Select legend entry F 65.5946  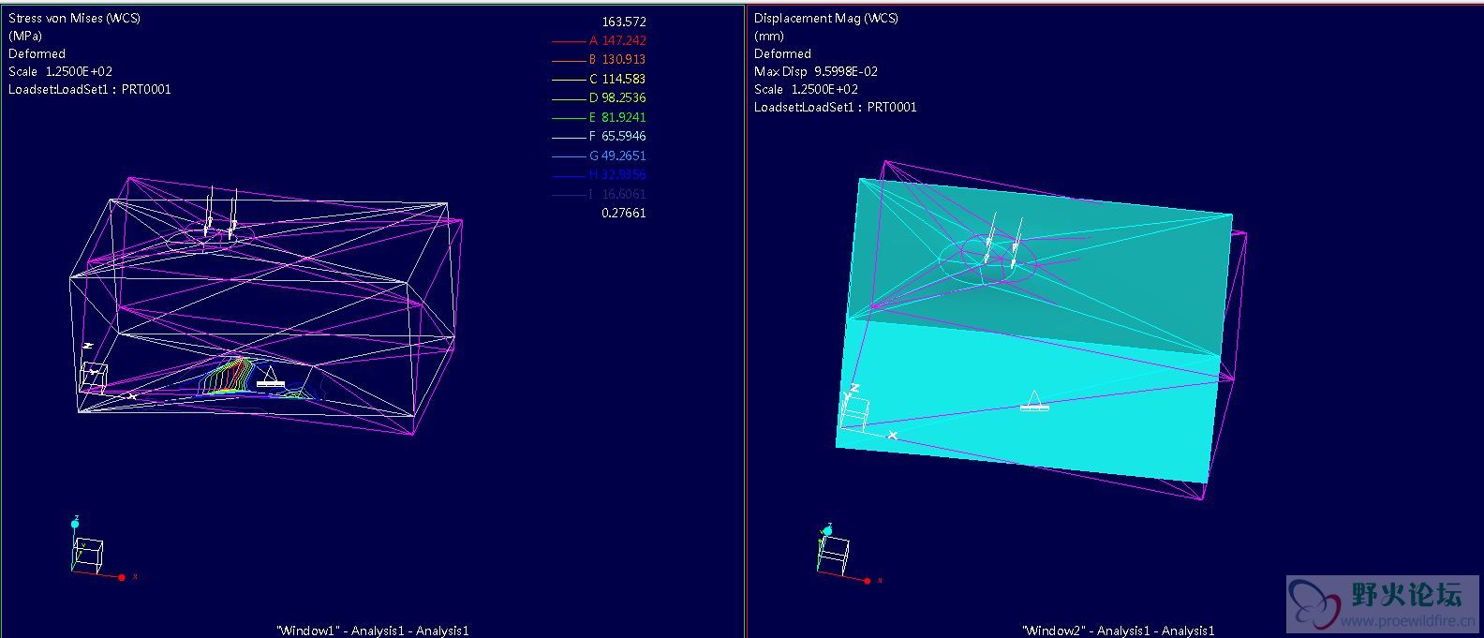(617, 137)
